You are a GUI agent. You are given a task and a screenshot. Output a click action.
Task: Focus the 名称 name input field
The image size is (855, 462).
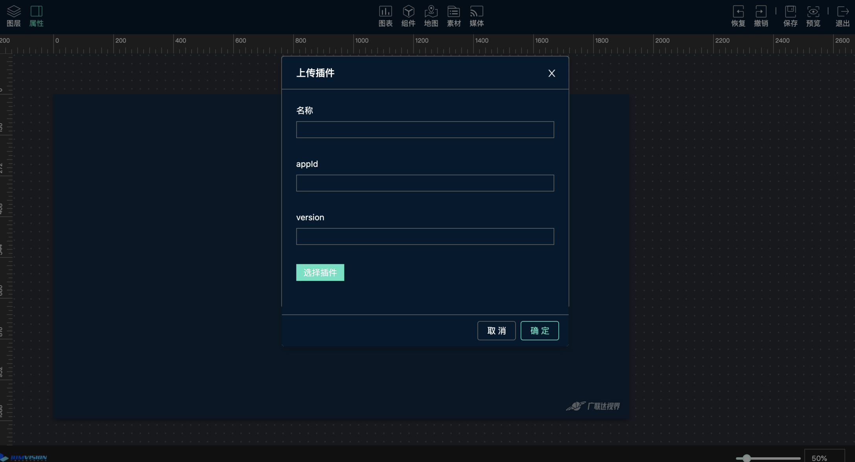[425, 130]
